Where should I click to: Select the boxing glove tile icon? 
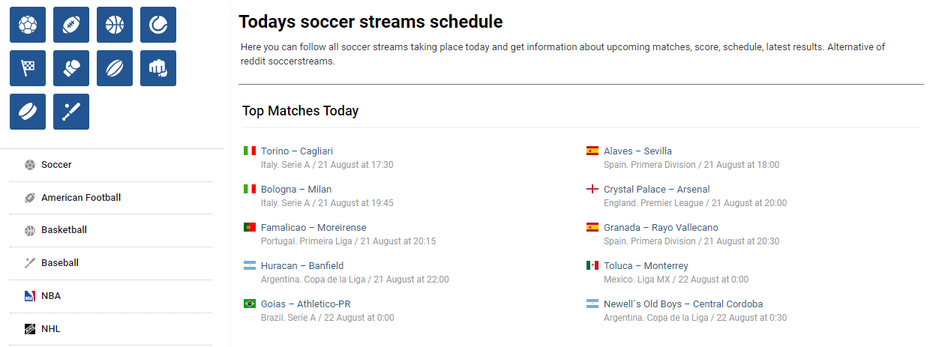[71, 68]
